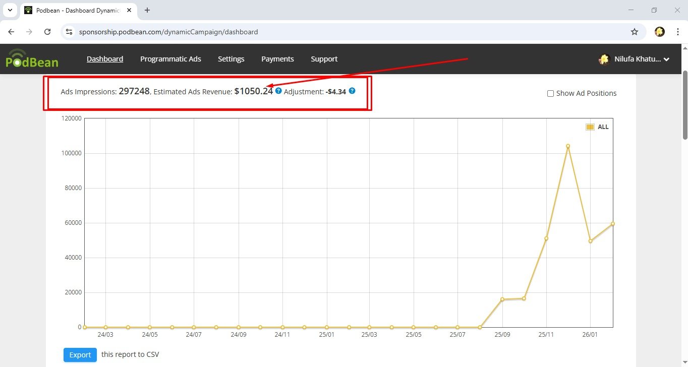Click help icon next to Estimated Ads Revenue
Image resolution: width=688 pixels, height=367 pixels.
point(278,91)
